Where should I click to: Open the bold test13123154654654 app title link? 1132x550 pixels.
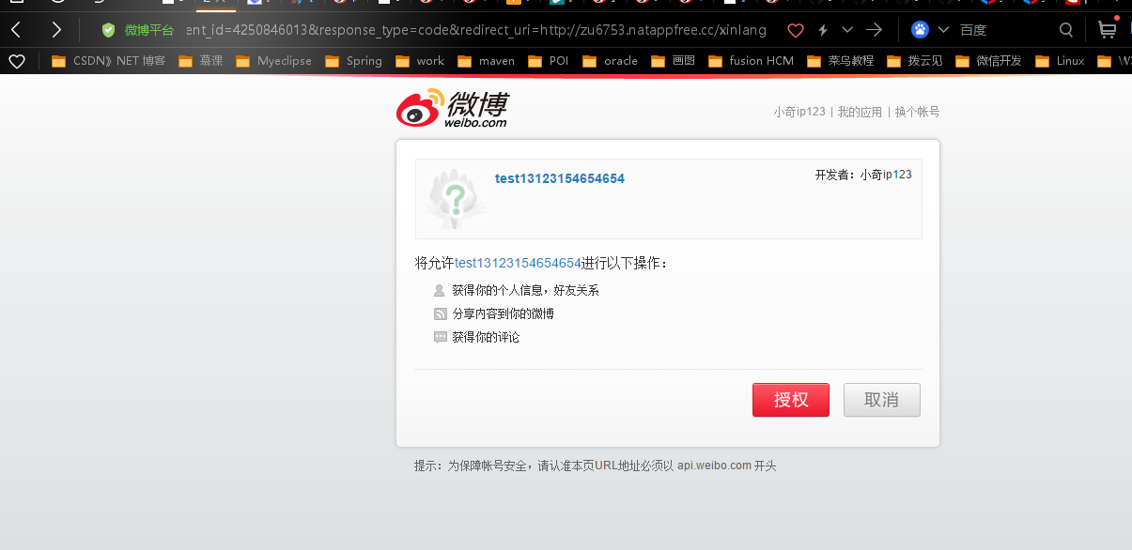(560, 178)
